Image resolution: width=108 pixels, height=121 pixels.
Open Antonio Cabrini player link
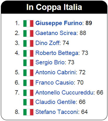56,72
